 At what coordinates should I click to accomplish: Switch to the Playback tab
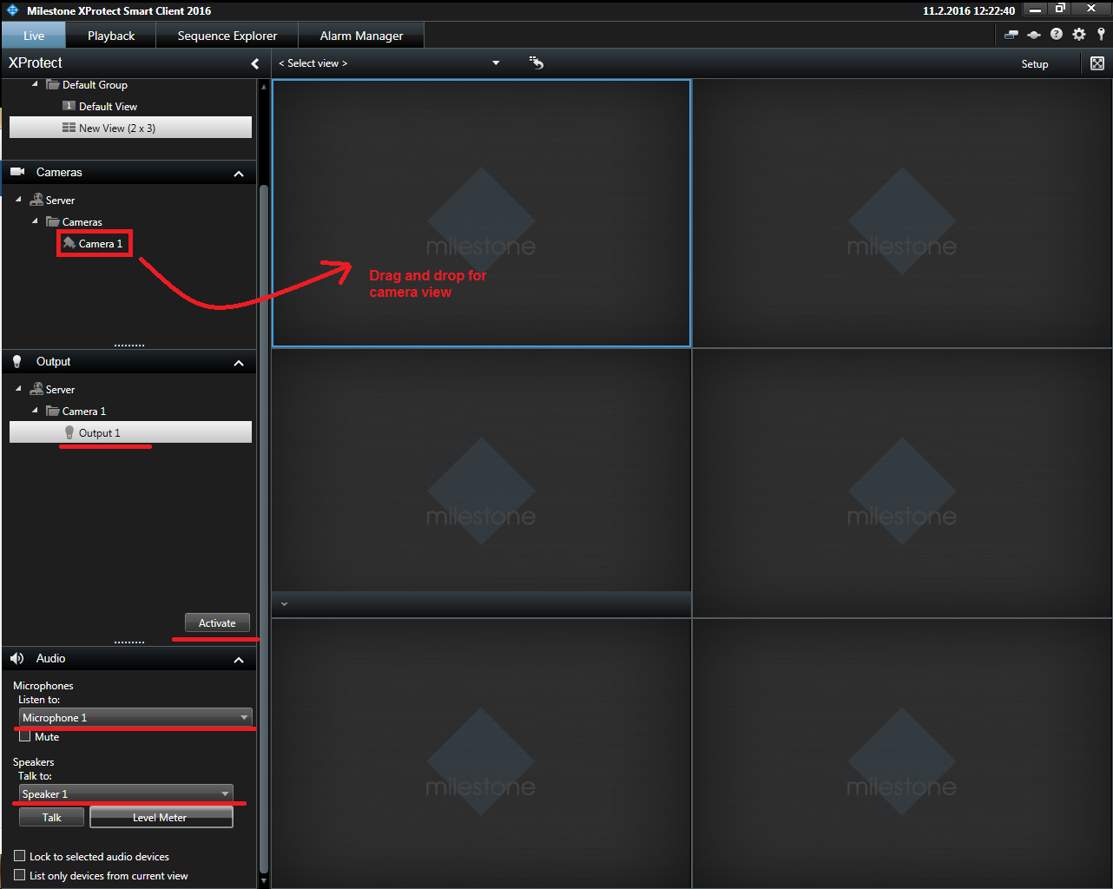111,36
